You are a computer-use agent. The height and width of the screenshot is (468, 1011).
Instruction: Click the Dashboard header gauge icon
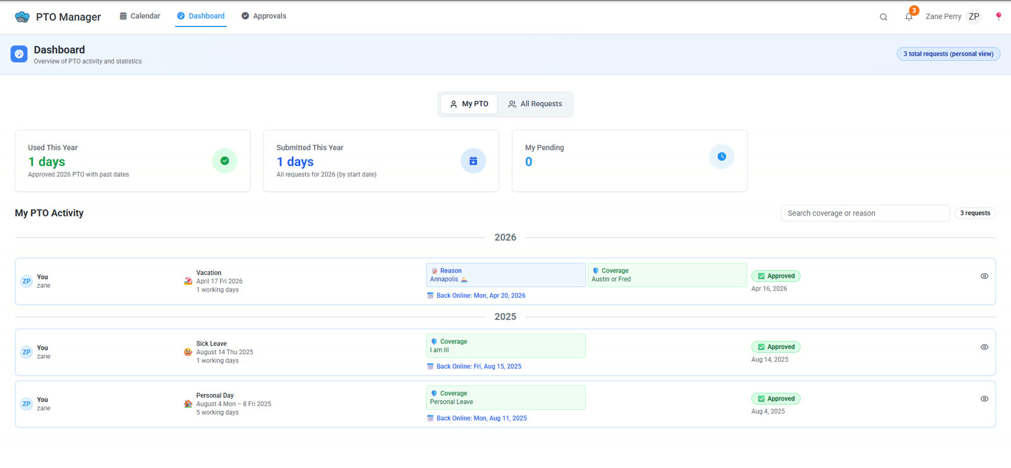pyautogui.click(x=19, y=54)
